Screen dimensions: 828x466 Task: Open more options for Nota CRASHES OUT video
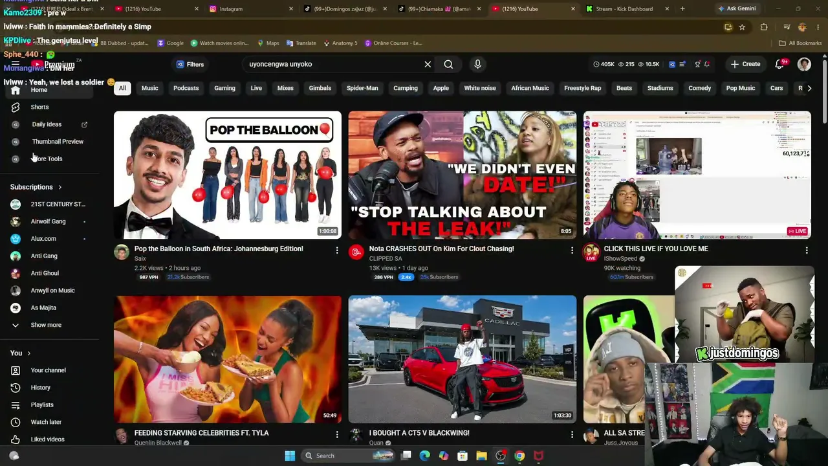coord(572,250)
